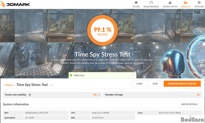This screenshot has width=205, height=123.
Task: Go to the STRESS TESTS tab label
Action: [x=170, y=7]
